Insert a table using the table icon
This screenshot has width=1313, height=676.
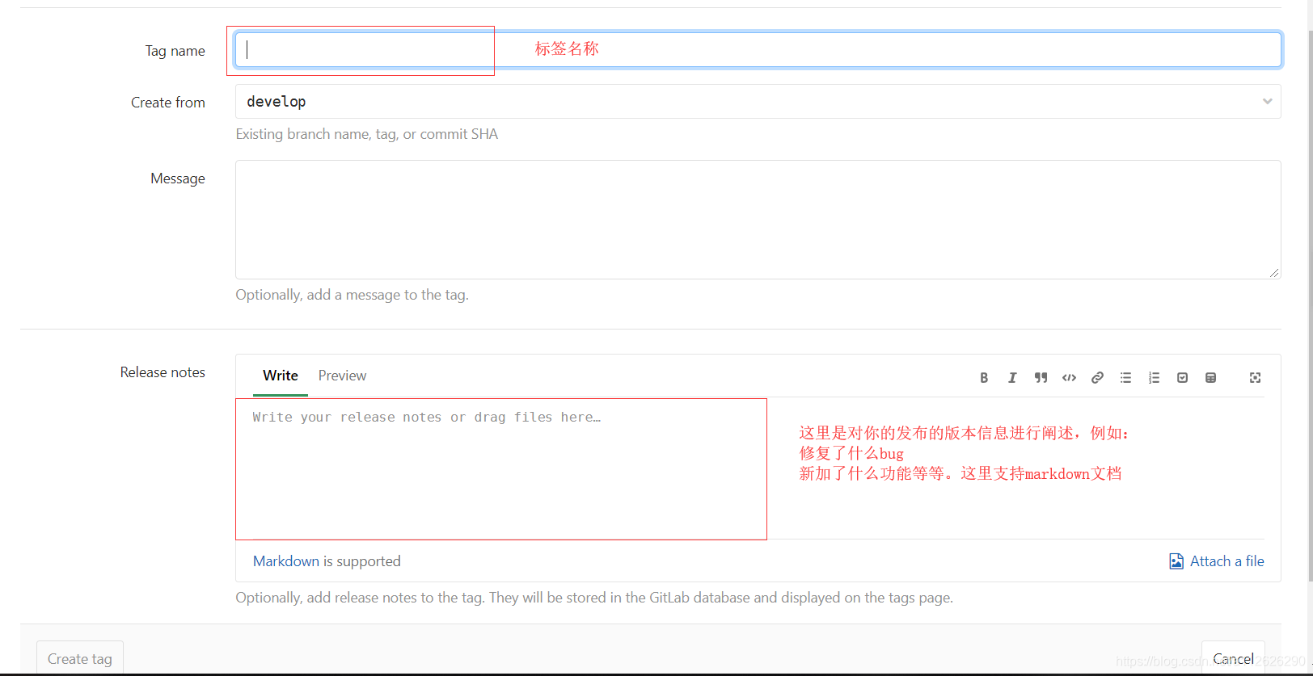pyautogui.click(x=1210, y=377)
